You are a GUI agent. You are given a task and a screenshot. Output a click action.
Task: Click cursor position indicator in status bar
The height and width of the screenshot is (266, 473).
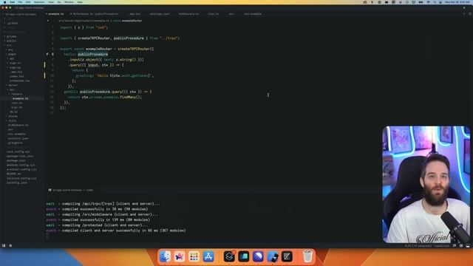click(418, 246)
